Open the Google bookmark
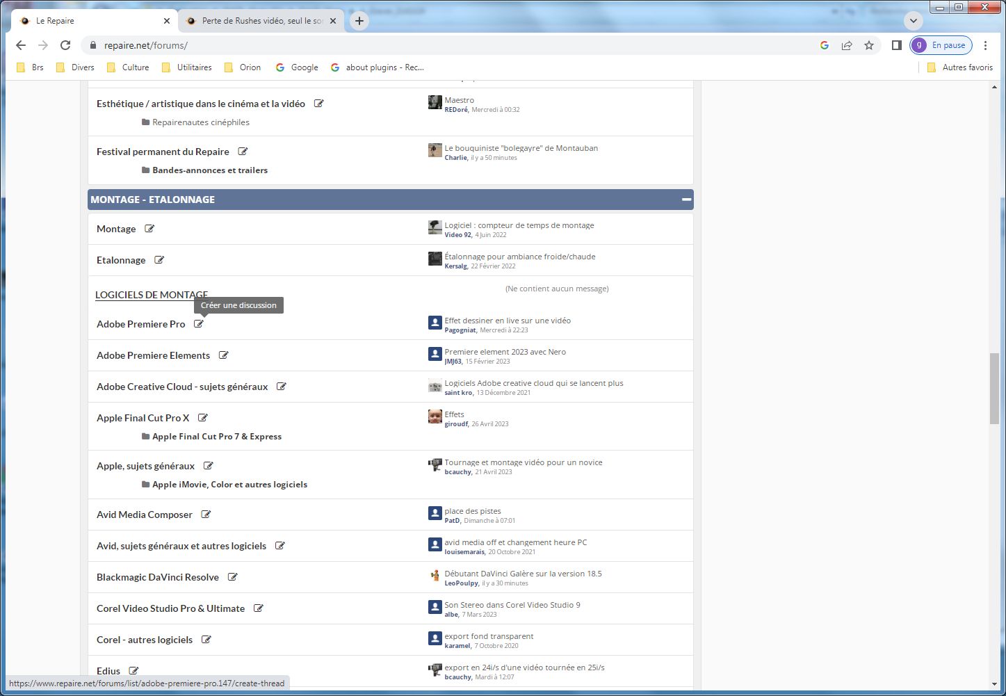 tap(297, 67)
